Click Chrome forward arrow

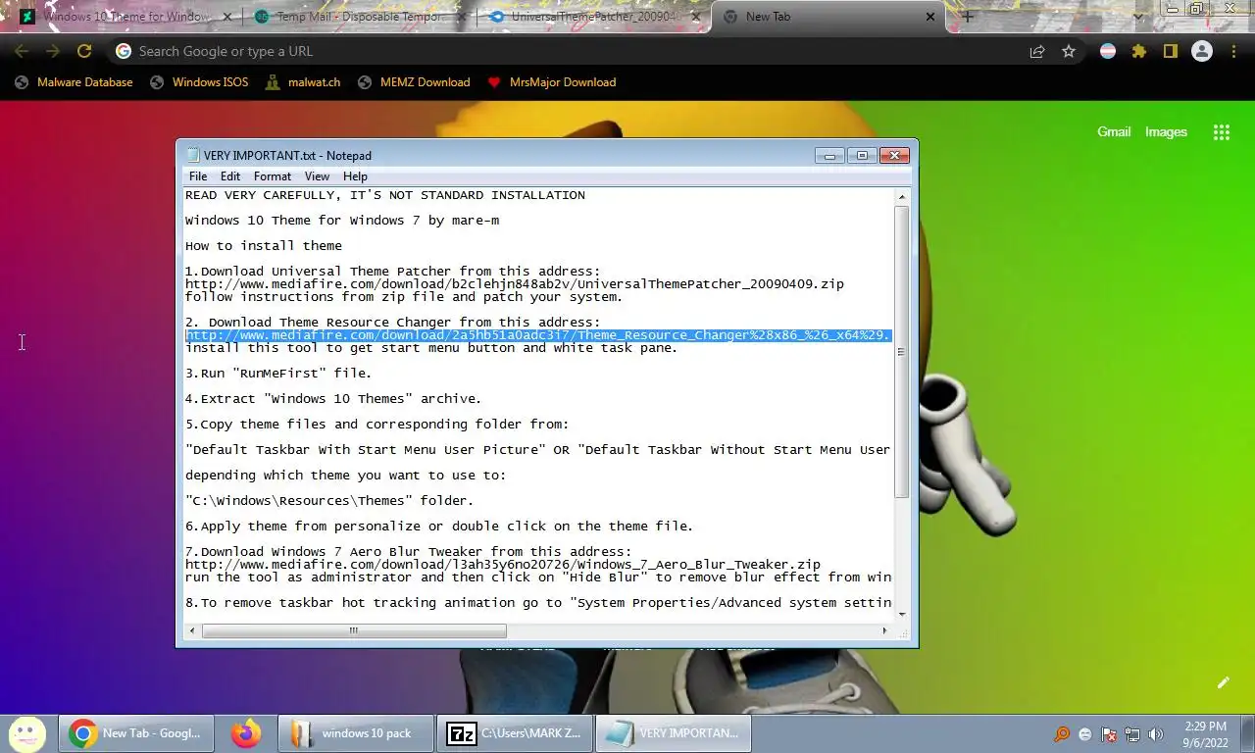click(x=53, y=51)
